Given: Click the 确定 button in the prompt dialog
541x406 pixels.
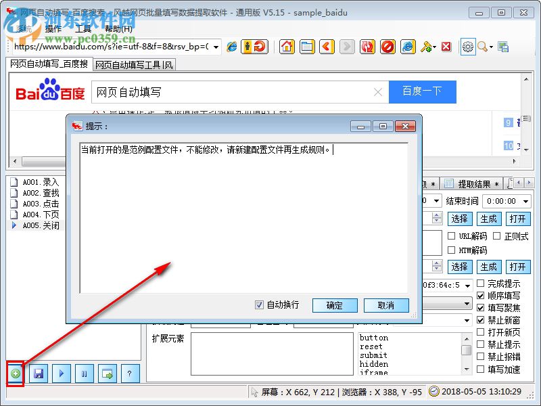Looking at the screenshot, I should (x=335, y=305).
